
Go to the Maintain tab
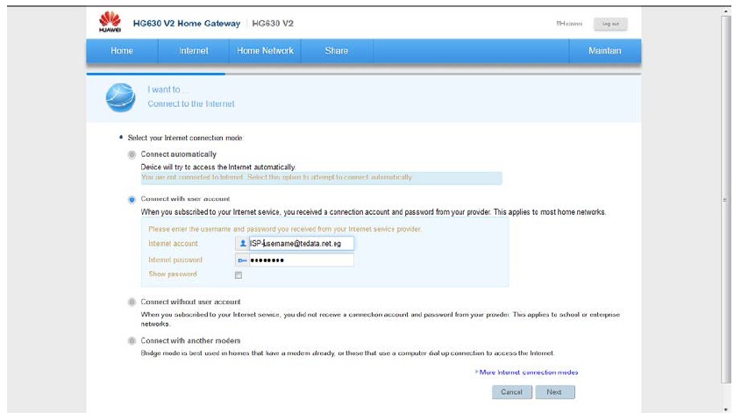tap(605, 51)
